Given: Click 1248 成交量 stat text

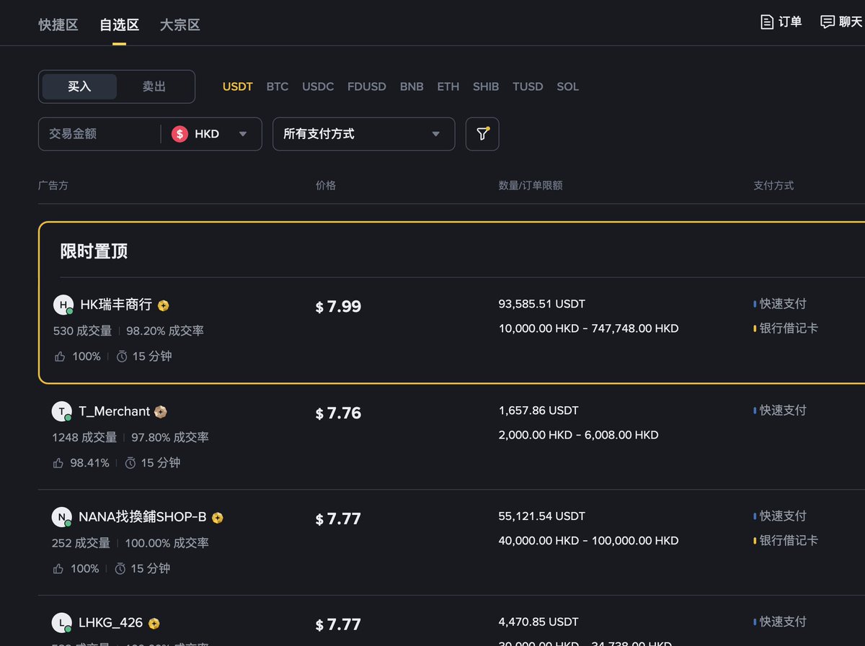Looking at the screenshot, I should tap(84, 437).
